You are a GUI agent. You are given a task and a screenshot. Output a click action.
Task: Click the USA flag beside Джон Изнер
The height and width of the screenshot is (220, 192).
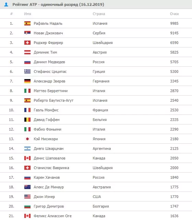point(27,197)
